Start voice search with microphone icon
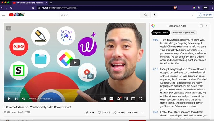This screenshot has height=121, width=214. point(155,15)
